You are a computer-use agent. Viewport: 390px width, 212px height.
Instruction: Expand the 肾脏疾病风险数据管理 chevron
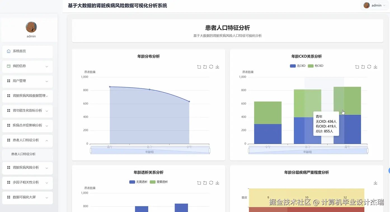pyautogui.click(x=47, y=96)
